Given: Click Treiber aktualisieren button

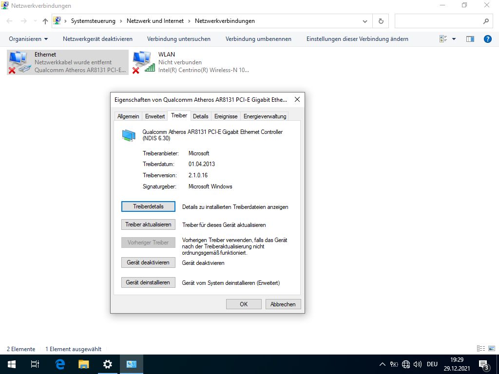Looking at the screenshot, I should pyautogui.click(x=148, y=224).
